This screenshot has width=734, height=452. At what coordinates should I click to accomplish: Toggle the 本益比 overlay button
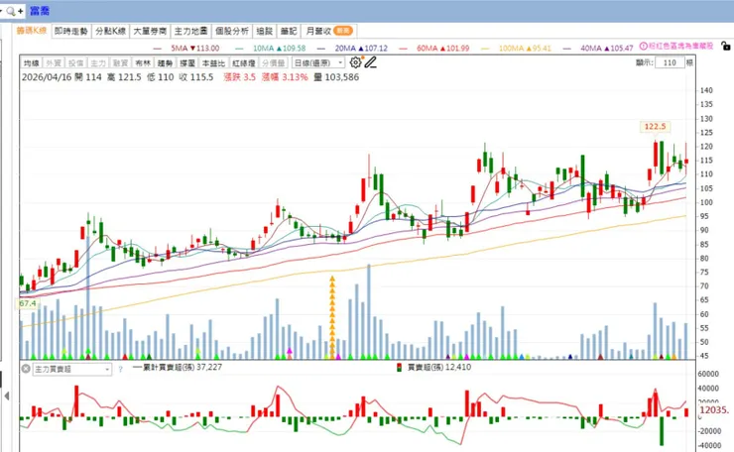[x=213, y=62]
